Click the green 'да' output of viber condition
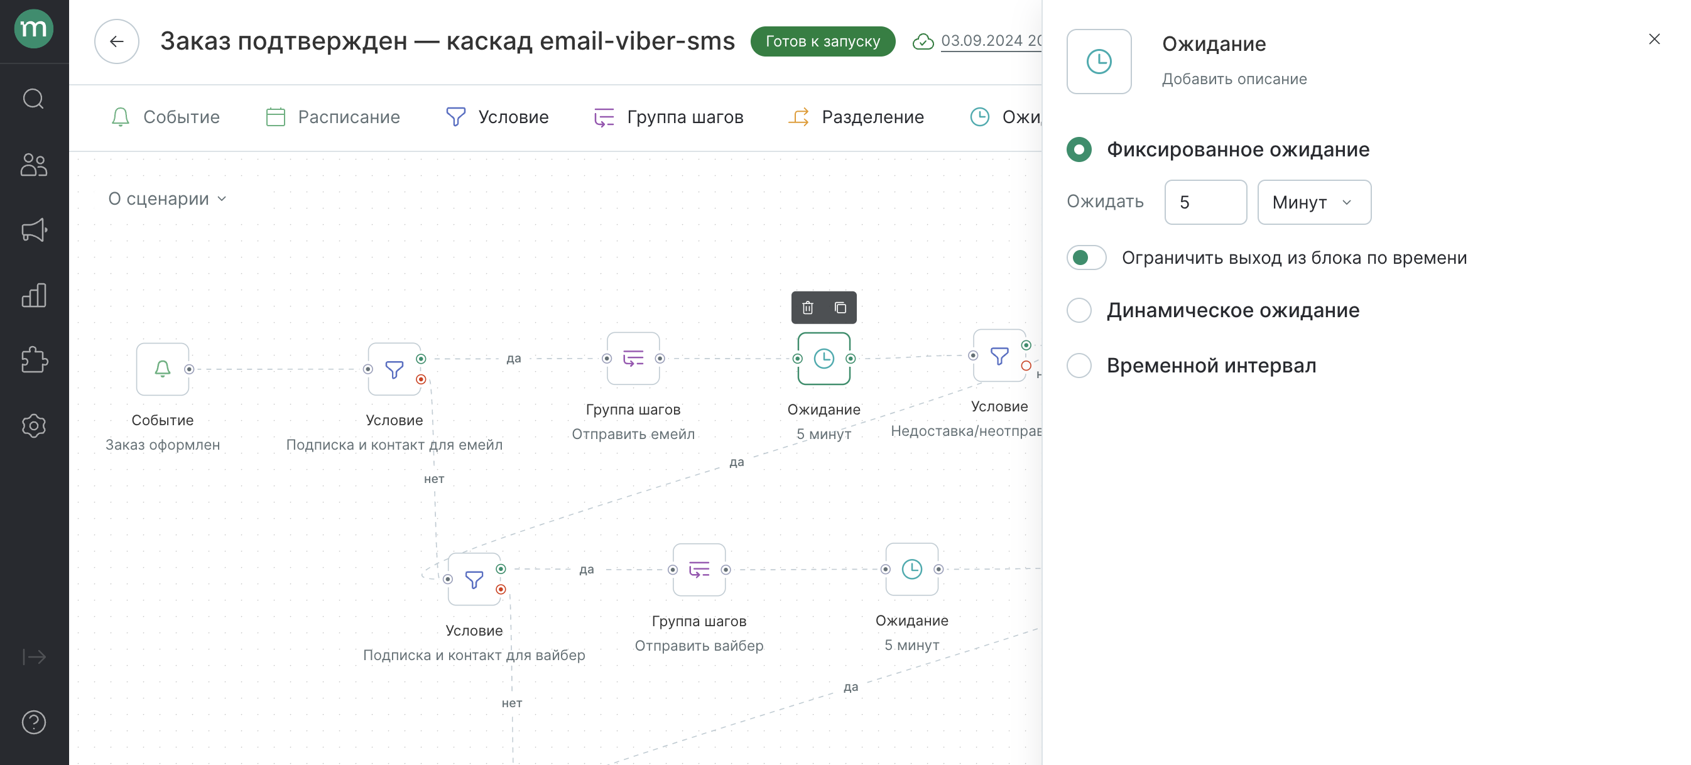Image resolution: width=1691 pixels, height=765 pixels. pos(501,569)
